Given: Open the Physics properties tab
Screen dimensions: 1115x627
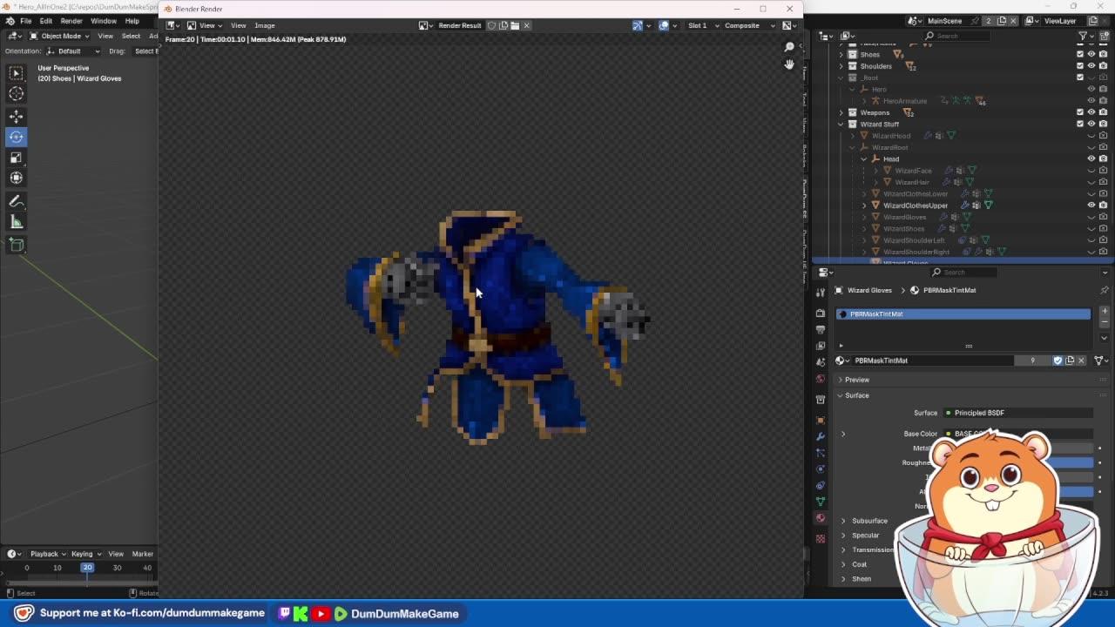Looking at the screenshot, I should [821, 469].
